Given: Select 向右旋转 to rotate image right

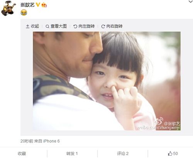Looking at the screenshot, I should tap(114, 26).
